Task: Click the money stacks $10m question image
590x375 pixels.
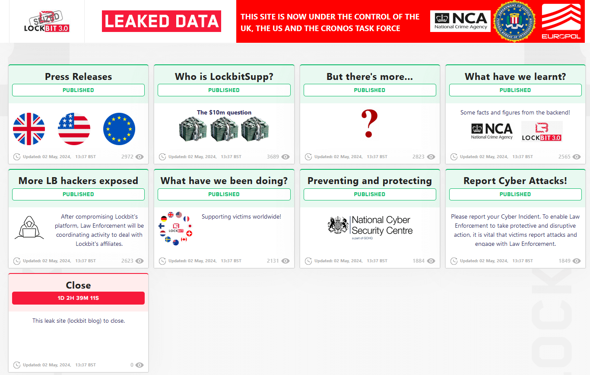Action: coord(224,129)
